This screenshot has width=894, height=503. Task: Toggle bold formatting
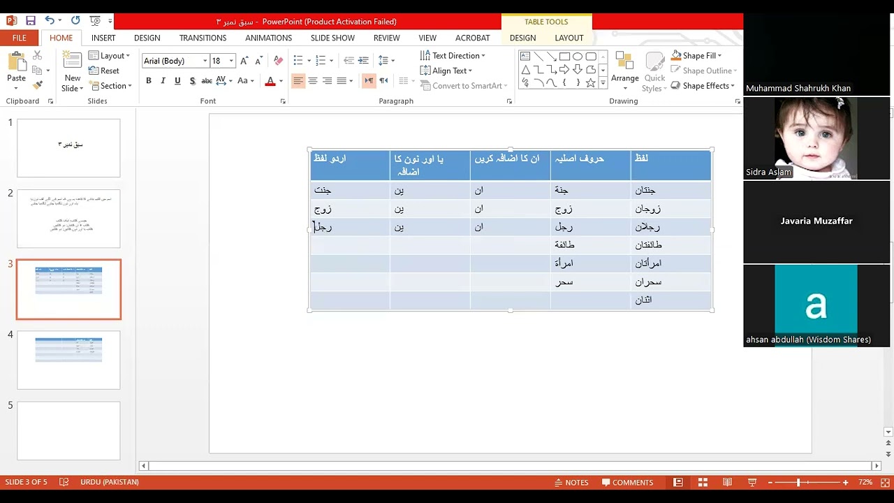pyautogui.click(x=149, y=81)
